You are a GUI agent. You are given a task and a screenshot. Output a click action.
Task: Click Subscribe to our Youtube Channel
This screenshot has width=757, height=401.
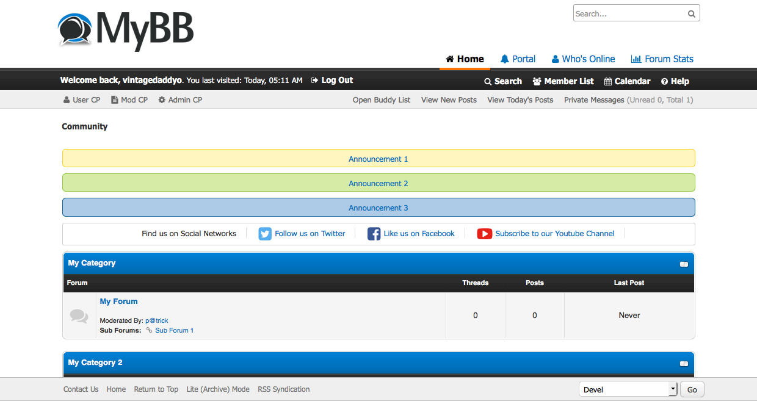click(x=555, y=234)
